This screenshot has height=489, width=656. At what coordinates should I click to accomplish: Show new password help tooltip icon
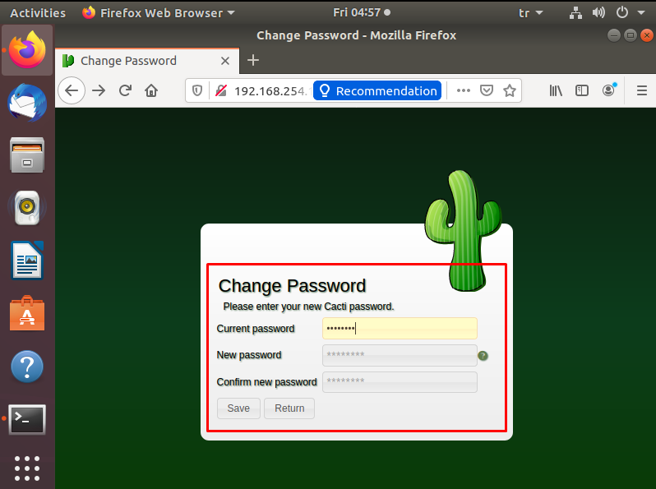click(x=483, y=356)
